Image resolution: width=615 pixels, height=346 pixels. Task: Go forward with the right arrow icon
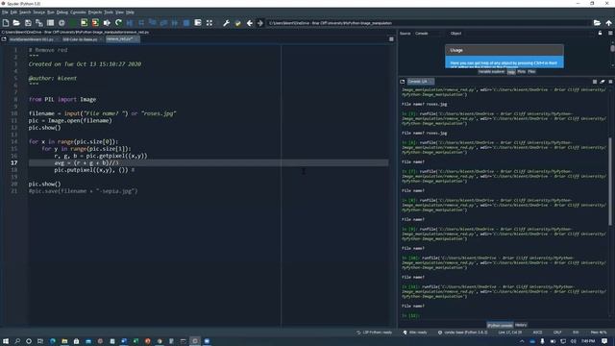[x=260, y=23]
